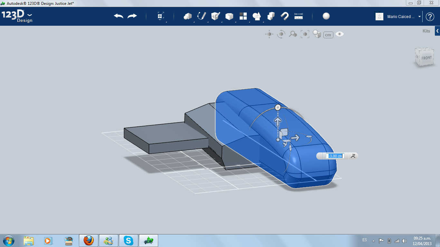Open the Material sphere tool
Screen dimensions: 440x247
click(326, 16)
